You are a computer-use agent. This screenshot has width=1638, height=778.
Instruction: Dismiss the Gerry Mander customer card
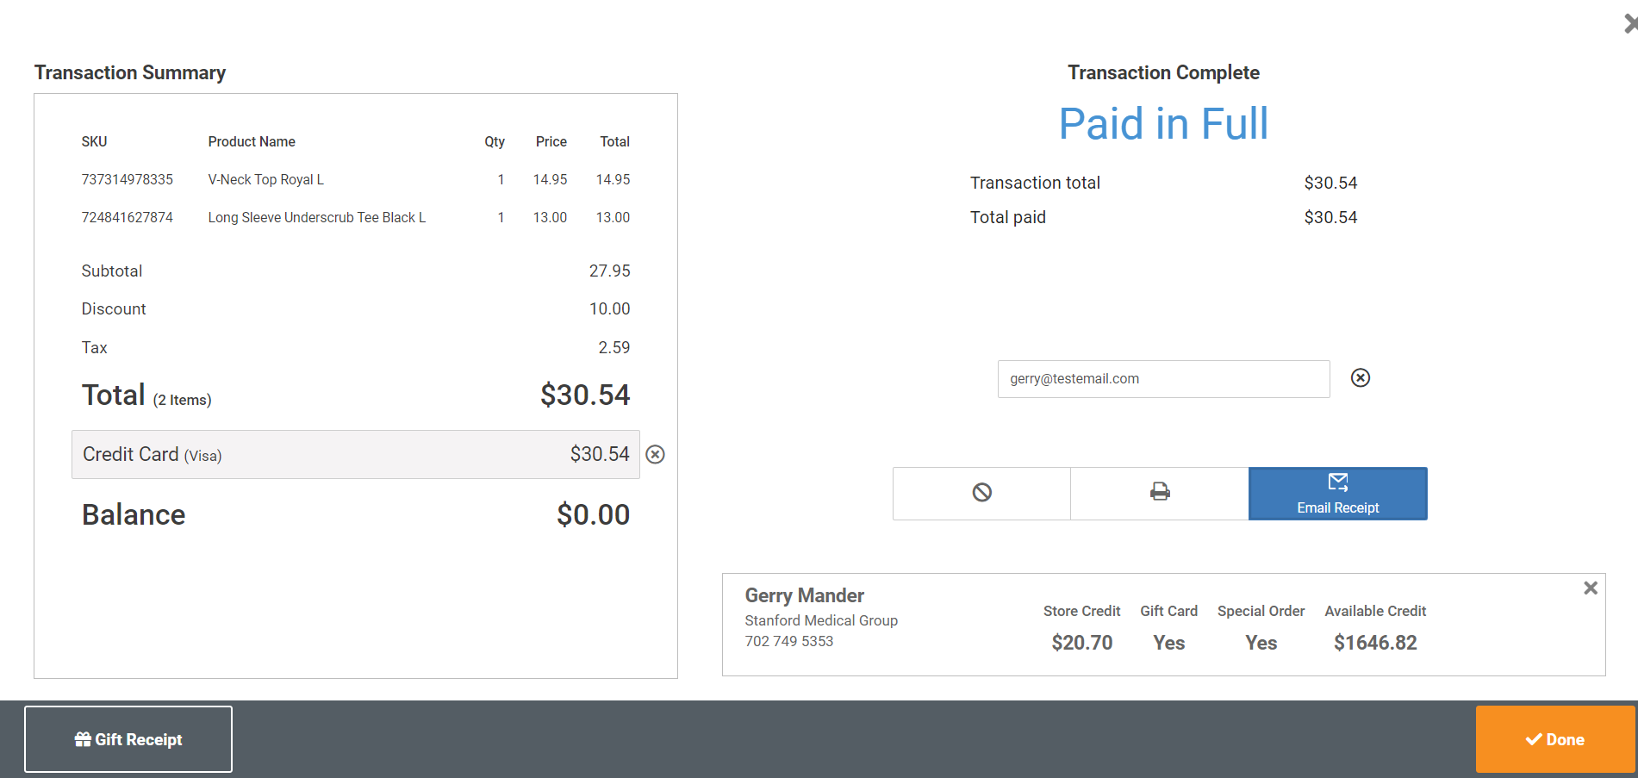coord(1591,588)
